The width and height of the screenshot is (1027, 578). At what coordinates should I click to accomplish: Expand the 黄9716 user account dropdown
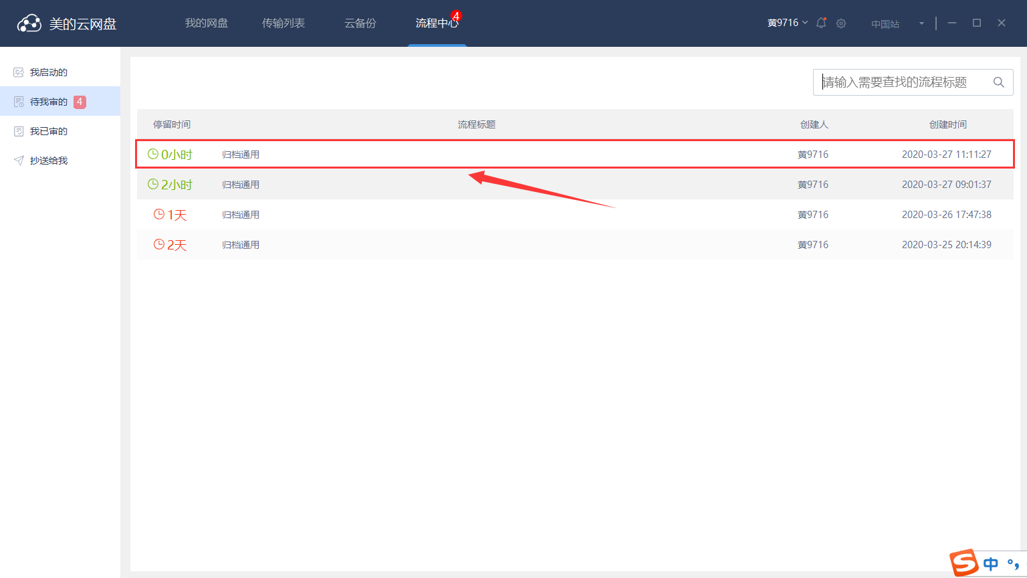pyautogui.click(x=787, y=23)
